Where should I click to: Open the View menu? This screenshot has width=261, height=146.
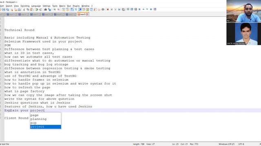(x=16, y=6)
